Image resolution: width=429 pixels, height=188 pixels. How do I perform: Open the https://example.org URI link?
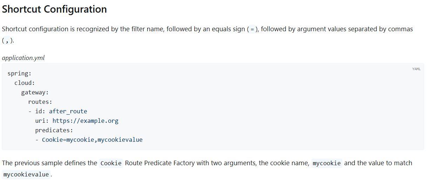coord(86,121)
